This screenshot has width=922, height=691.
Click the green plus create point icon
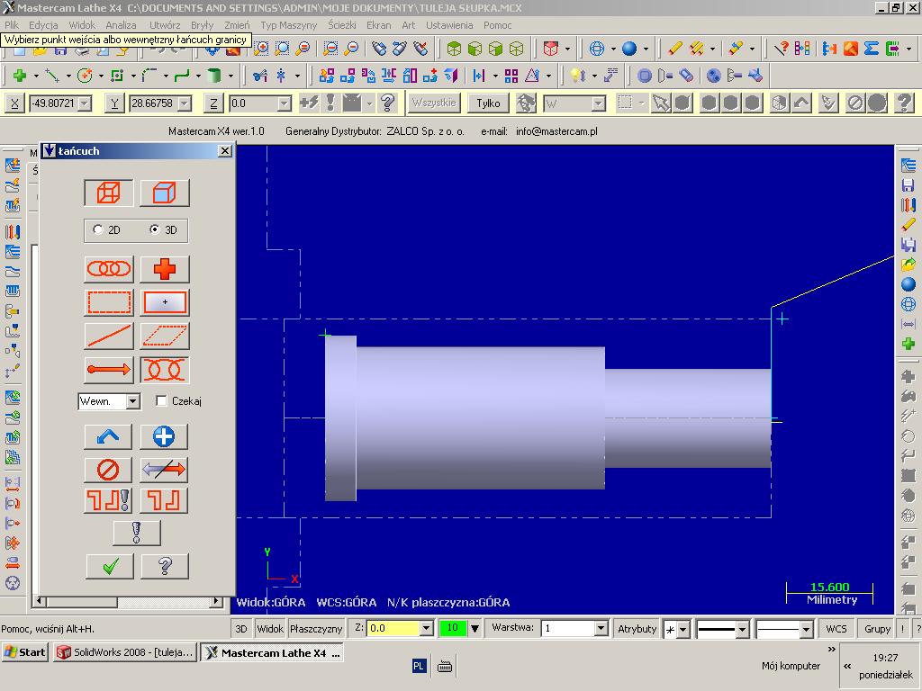click(20, 76)
